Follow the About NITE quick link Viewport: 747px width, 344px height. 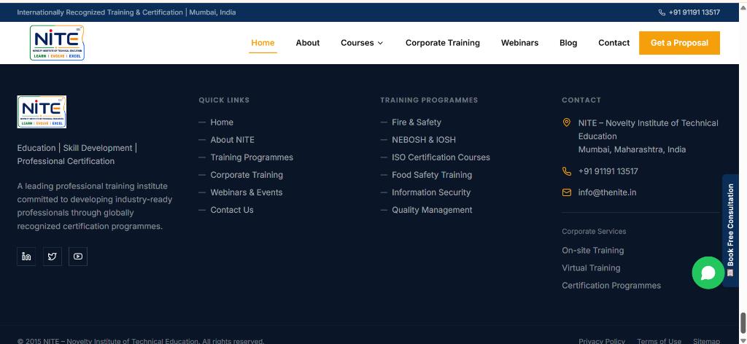click(x=233, y=140)
